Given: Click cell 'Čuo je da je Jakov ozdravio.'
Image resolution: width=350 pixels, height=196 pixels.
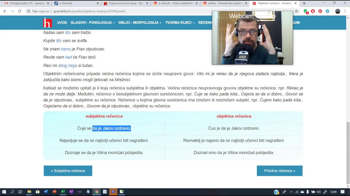Looking at the screenshot, I should tap(234, 128).
